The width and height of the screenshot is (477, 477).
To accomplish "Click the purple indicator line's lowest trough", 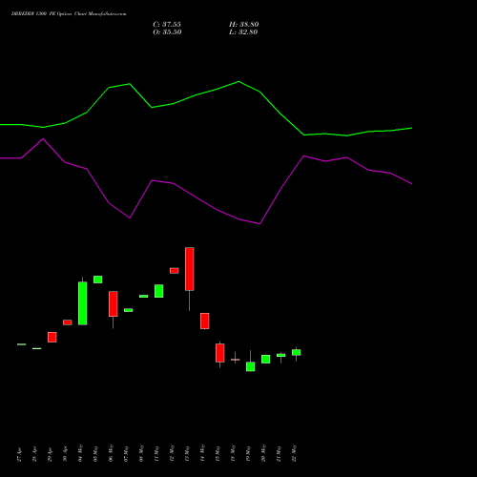I will (x=259, y=224).
